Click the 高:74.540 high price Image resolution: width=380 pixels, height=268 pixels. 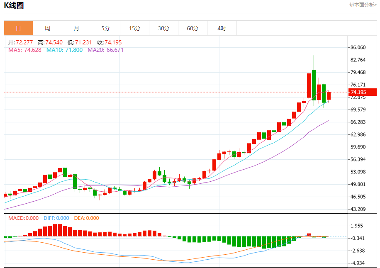50,42
